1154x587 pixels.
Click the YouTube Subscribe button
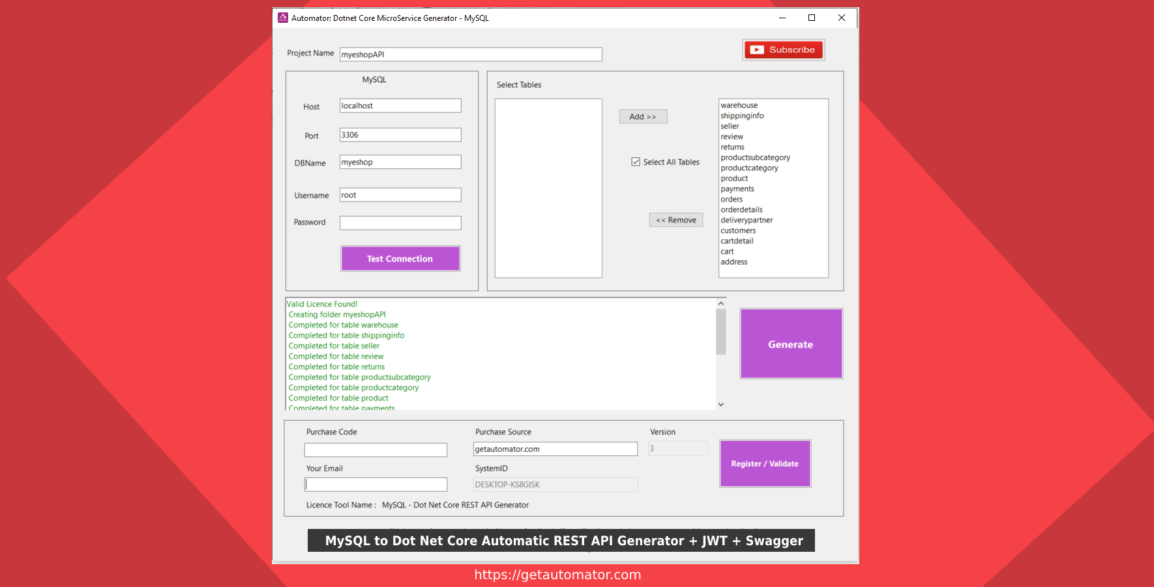[x=783, y=50]
